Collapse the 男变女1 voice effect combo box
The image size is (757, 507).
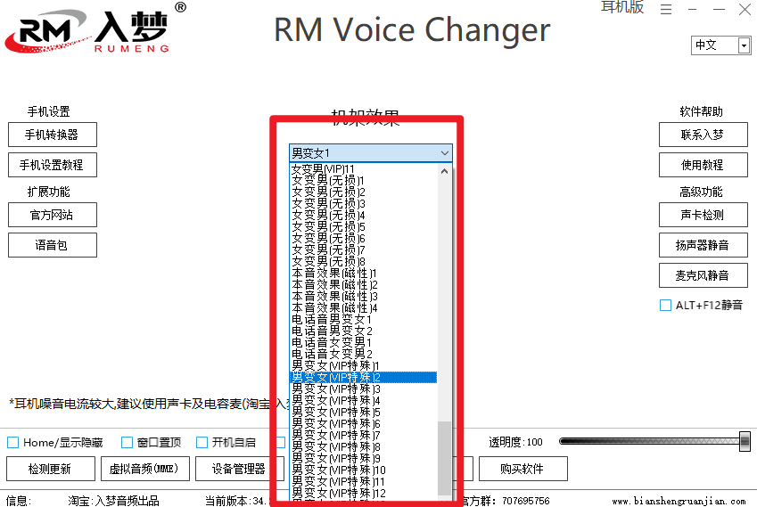(370, 153)
